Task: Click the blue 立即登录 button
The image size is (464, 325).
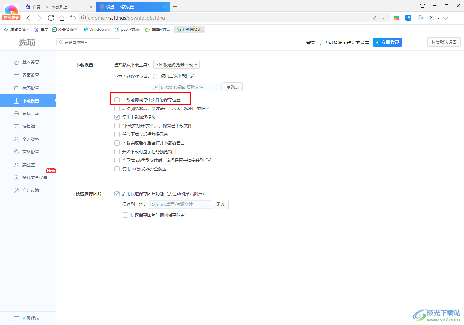Action: tap(387, 42)
